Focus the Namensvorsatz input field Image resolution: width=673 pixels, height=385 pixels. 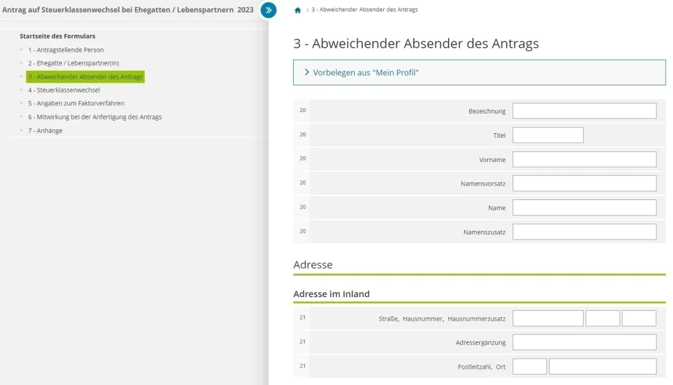584,183
